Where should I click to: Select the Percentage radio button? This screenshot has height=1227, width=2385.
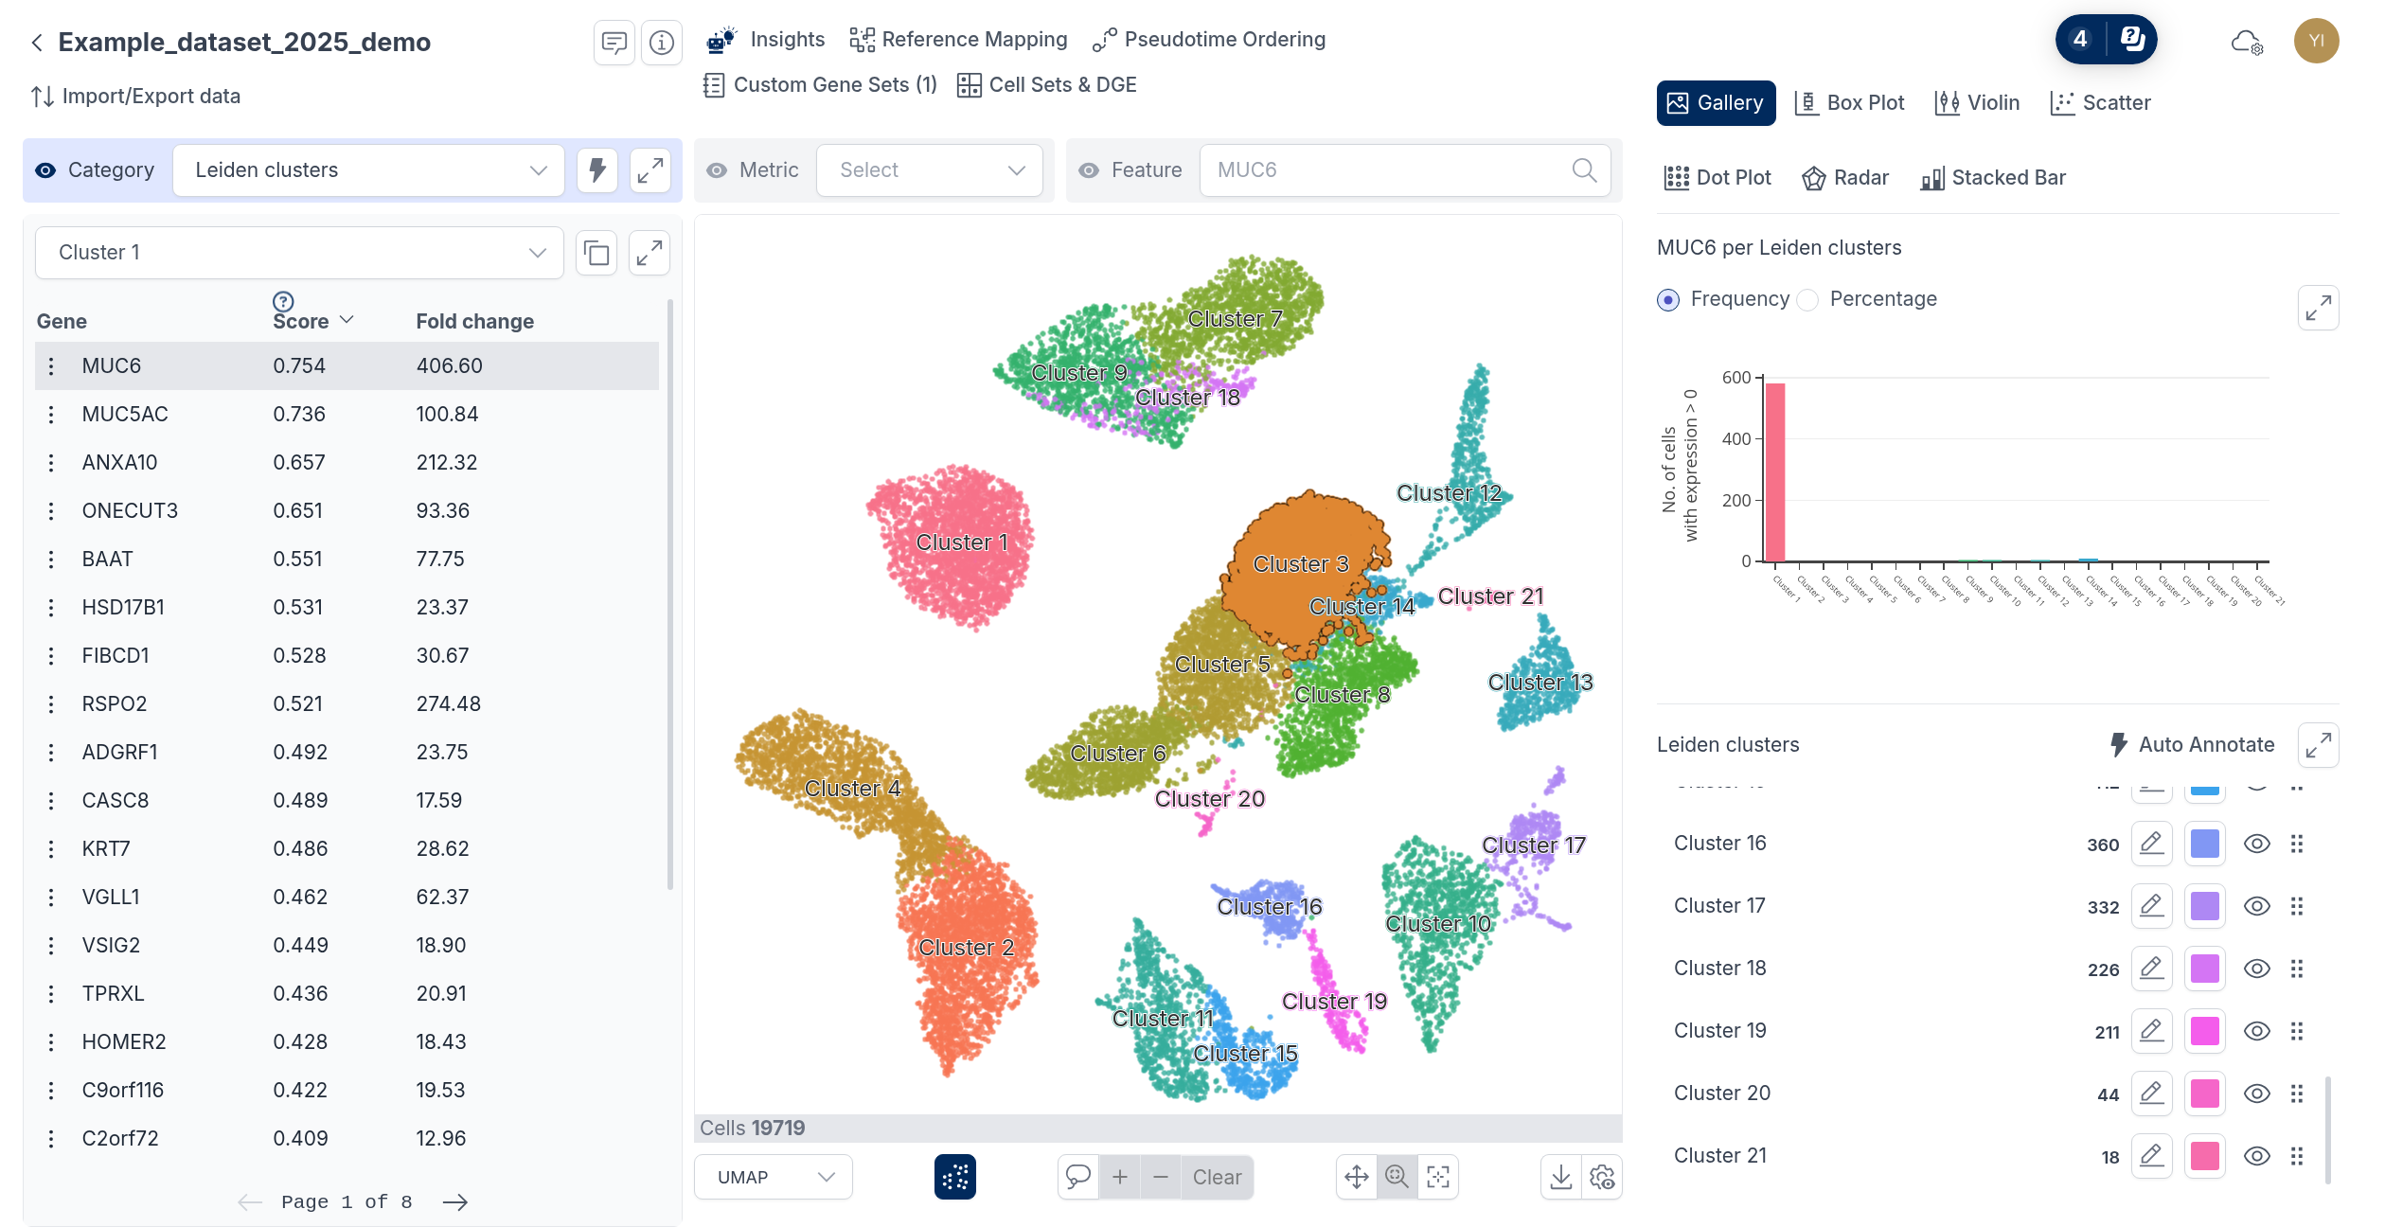pyautogui.click(x=1807, y=300)
